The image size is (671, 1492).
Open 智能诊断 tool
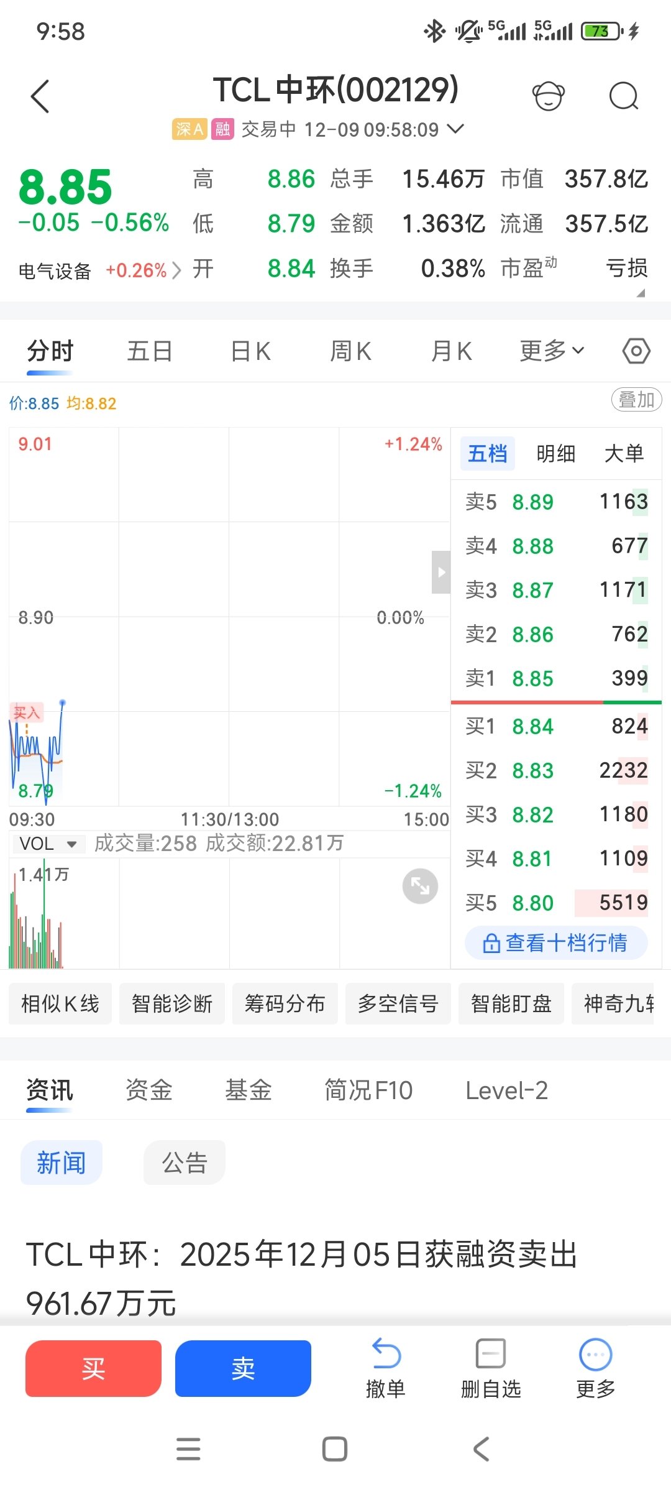(x=172, y=1003)
